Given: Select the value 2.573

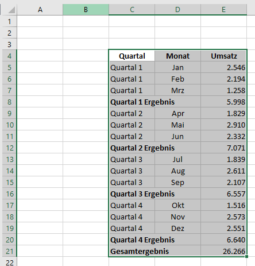Looking at the screenshot, I should (223, 217).
